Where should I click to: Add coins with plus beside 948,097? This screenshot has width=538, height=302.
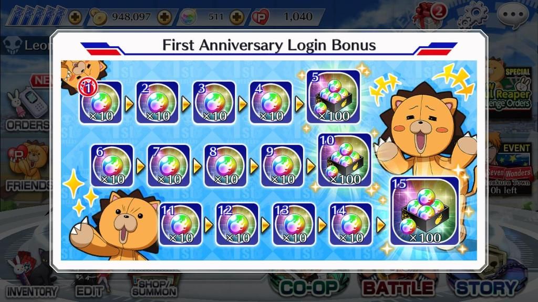tap(164, 17)
